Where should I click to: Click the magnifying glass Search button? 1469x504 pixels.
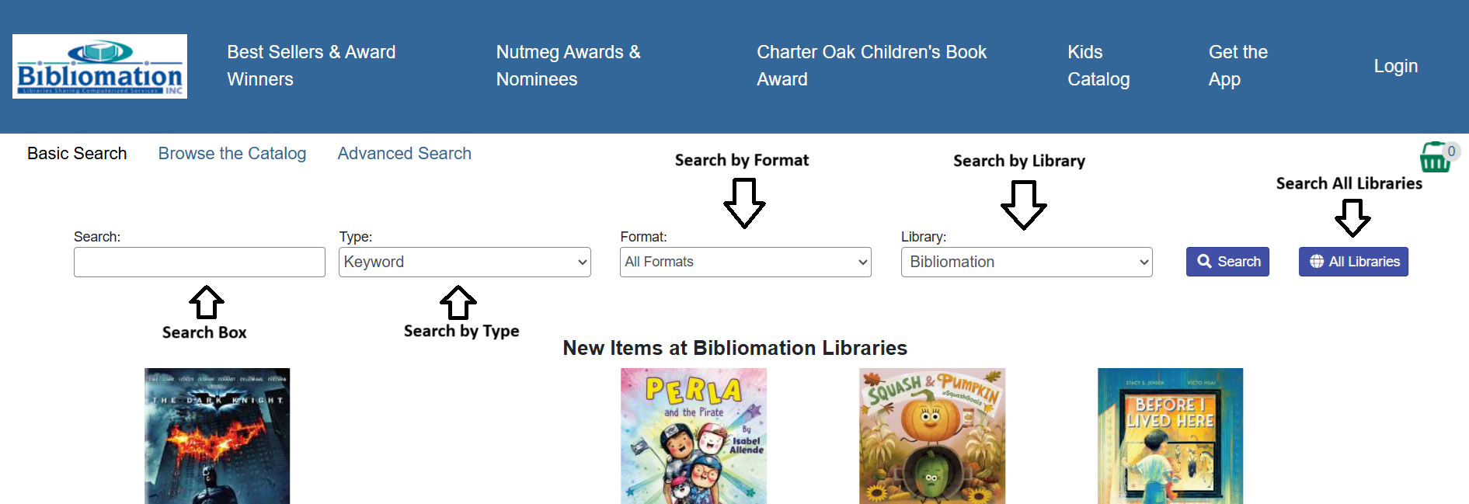pos(1227,262)
